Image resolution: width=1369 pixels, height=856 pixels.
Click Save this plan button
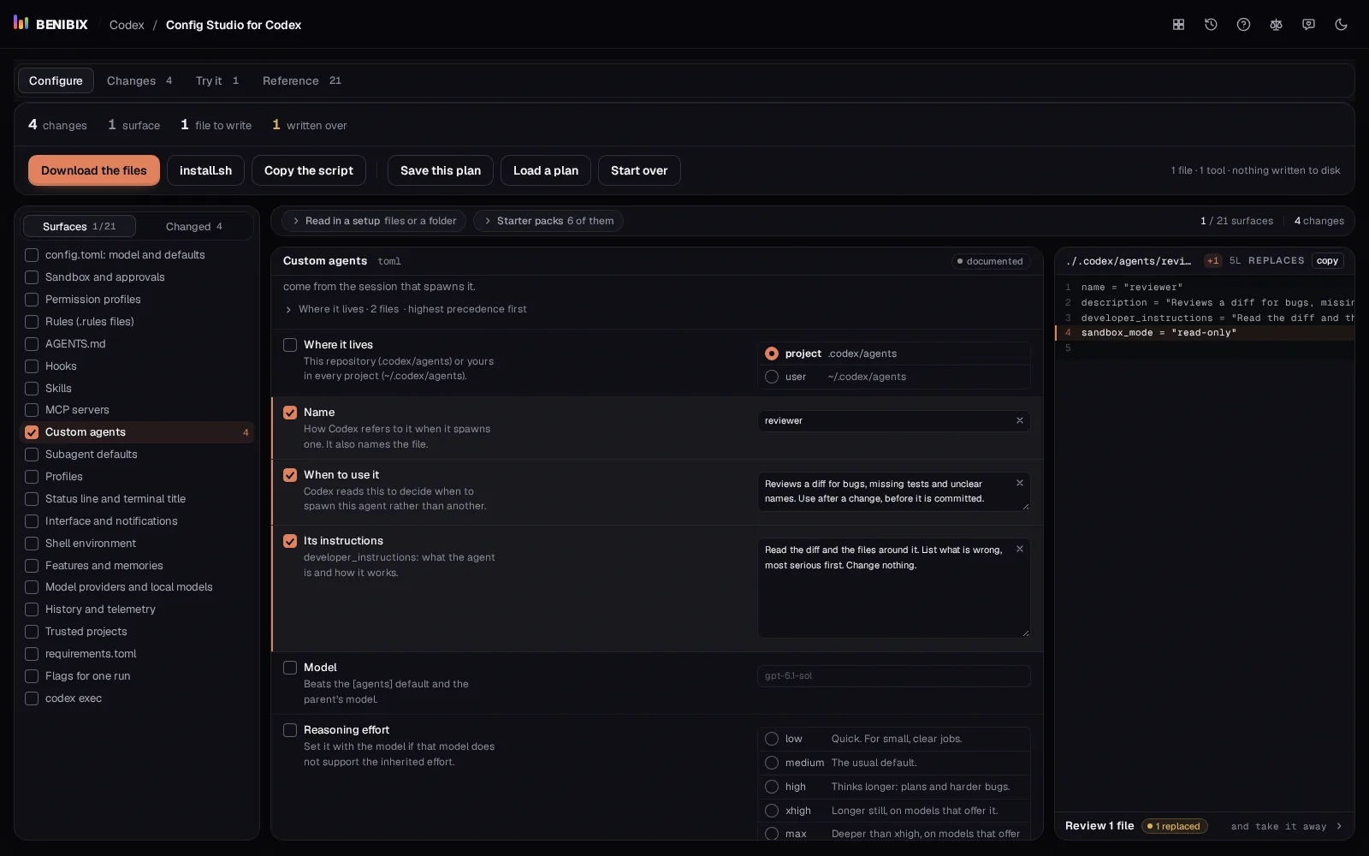pos(441,170)
